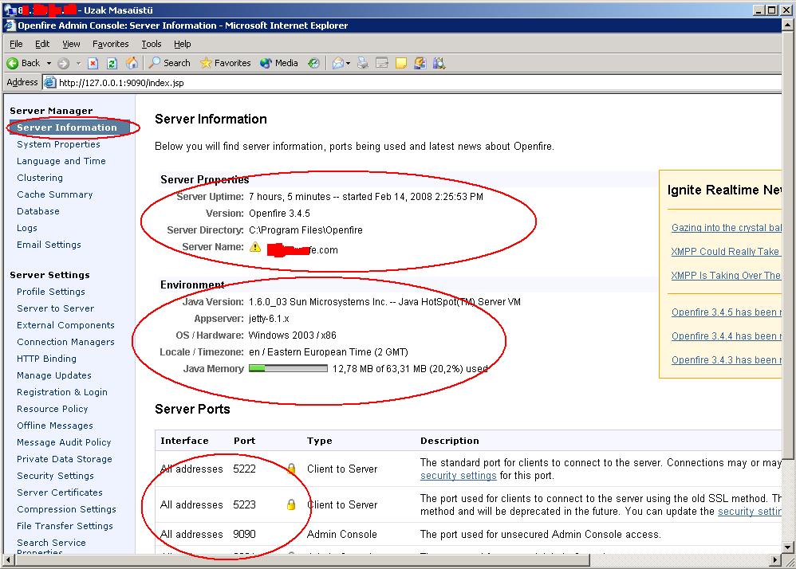Open File Transfer Settings page

click(x=65, y=526)
